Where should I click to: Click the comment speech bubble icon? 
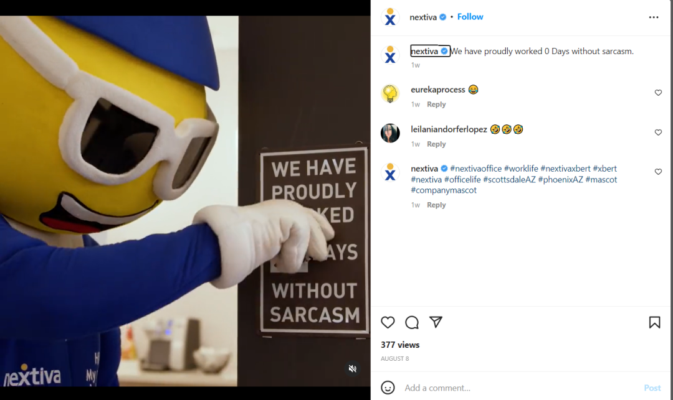pos(412,322)
